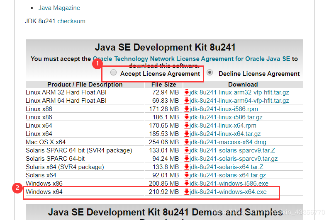Click download arrow icon for linux-x64.rpm
This screenshot has height=220, width=329.
coord(187,126)
